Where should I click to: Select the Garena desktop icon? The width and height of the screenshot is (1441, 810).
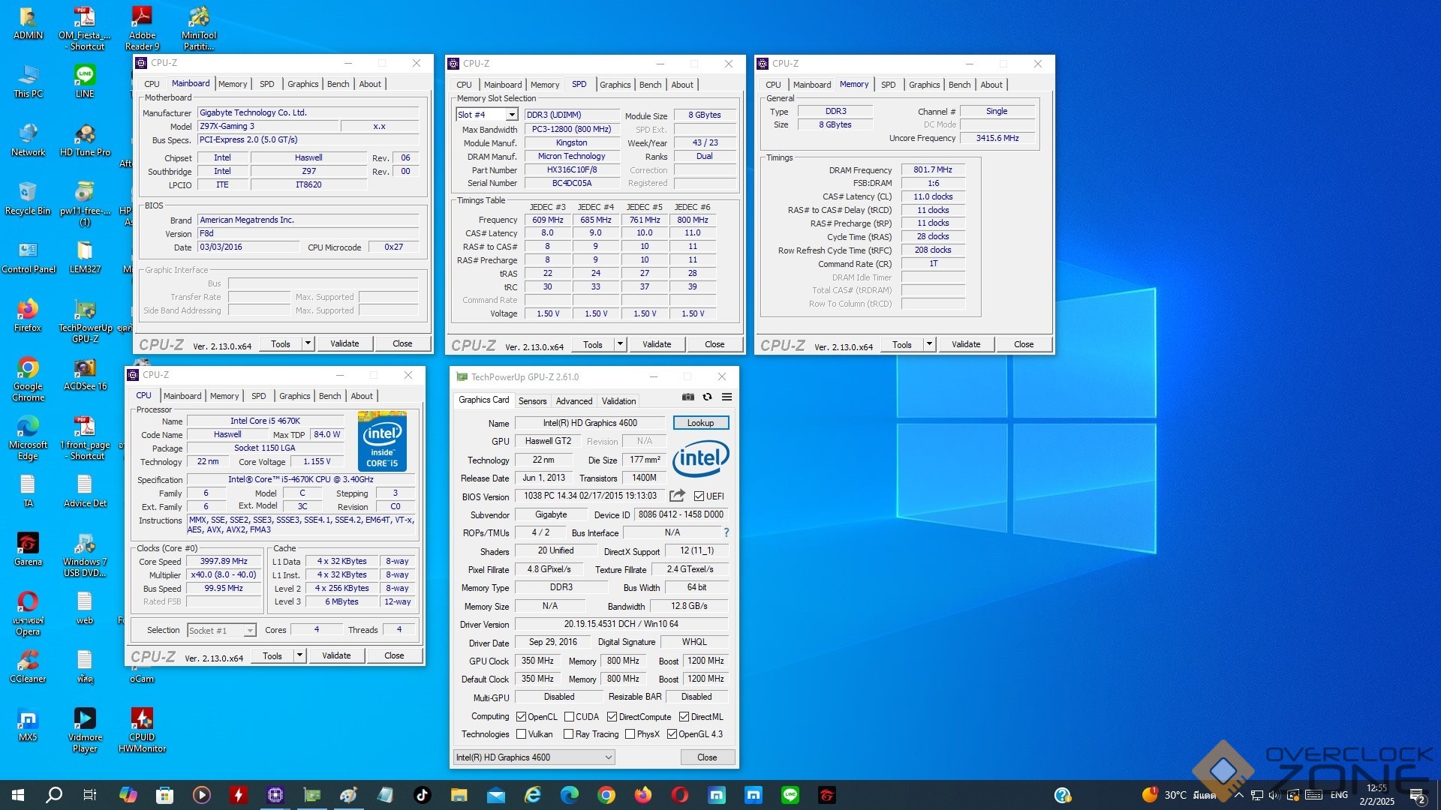click(x=28, y=550)
